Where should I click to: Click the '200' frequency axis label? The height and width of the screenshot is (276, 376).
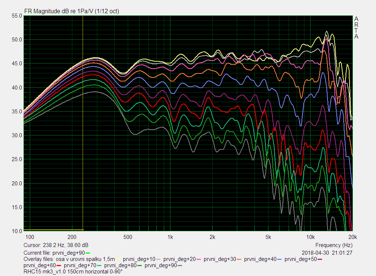click(x=72, y=237)
